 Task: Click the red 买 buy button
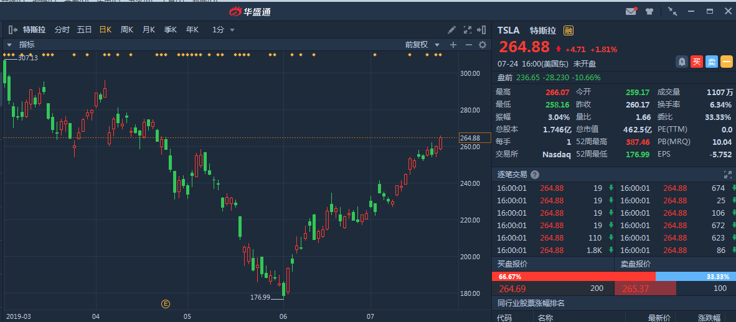697,62
